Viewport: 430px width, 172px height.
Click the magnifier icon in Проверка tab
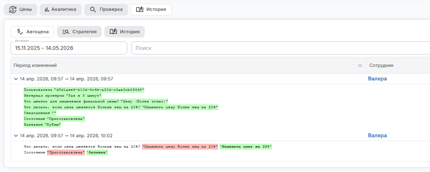tap(93, 10)
